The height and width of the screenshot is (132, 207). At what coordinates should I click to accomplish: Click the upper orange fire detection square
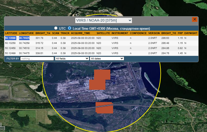tap(102, 74)
